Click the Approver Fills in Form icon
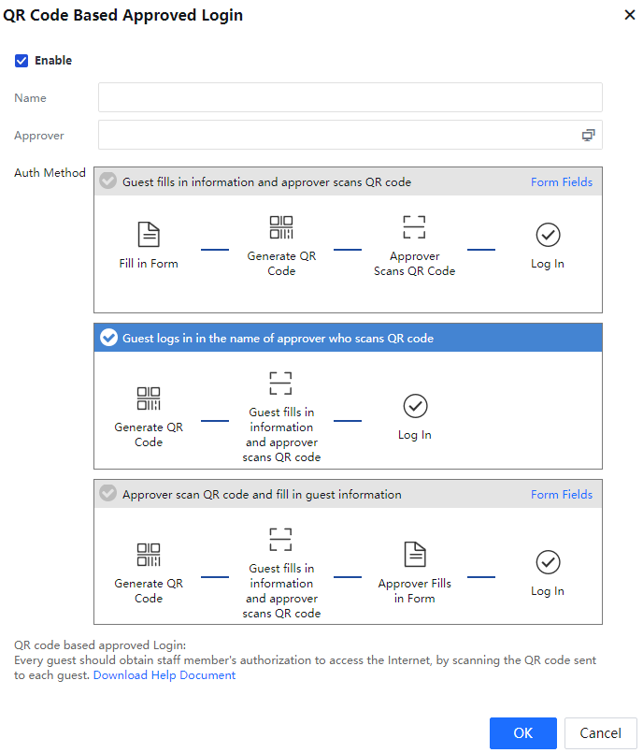The image size is (643, 753). [415, 554]
